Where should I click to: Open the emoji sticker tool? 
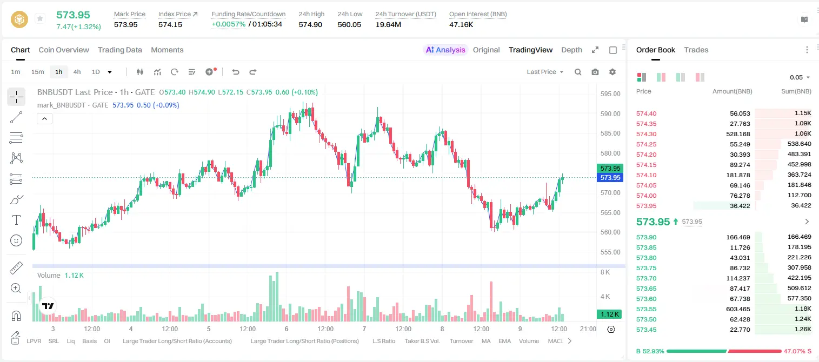click(16, 240)
